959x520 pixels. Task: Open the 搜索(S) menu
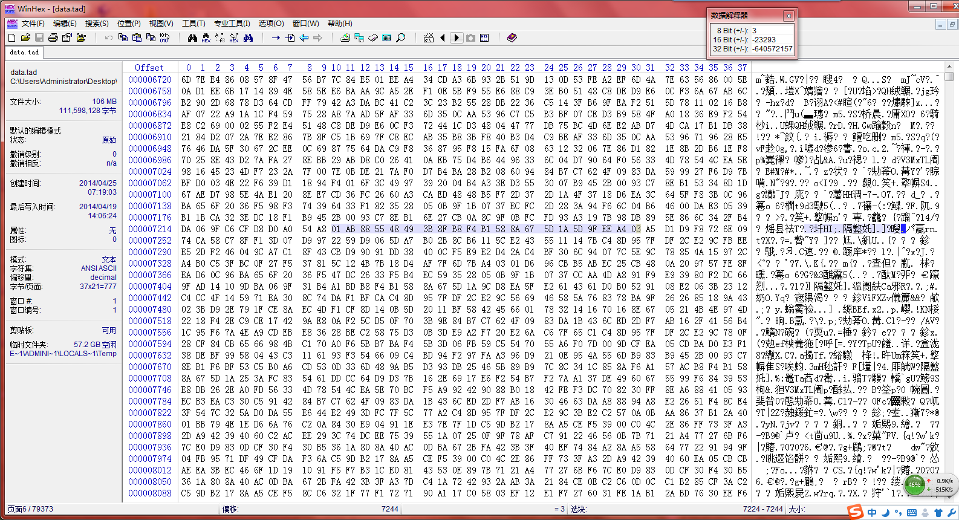pyautogui.click(x=97, y=24)
